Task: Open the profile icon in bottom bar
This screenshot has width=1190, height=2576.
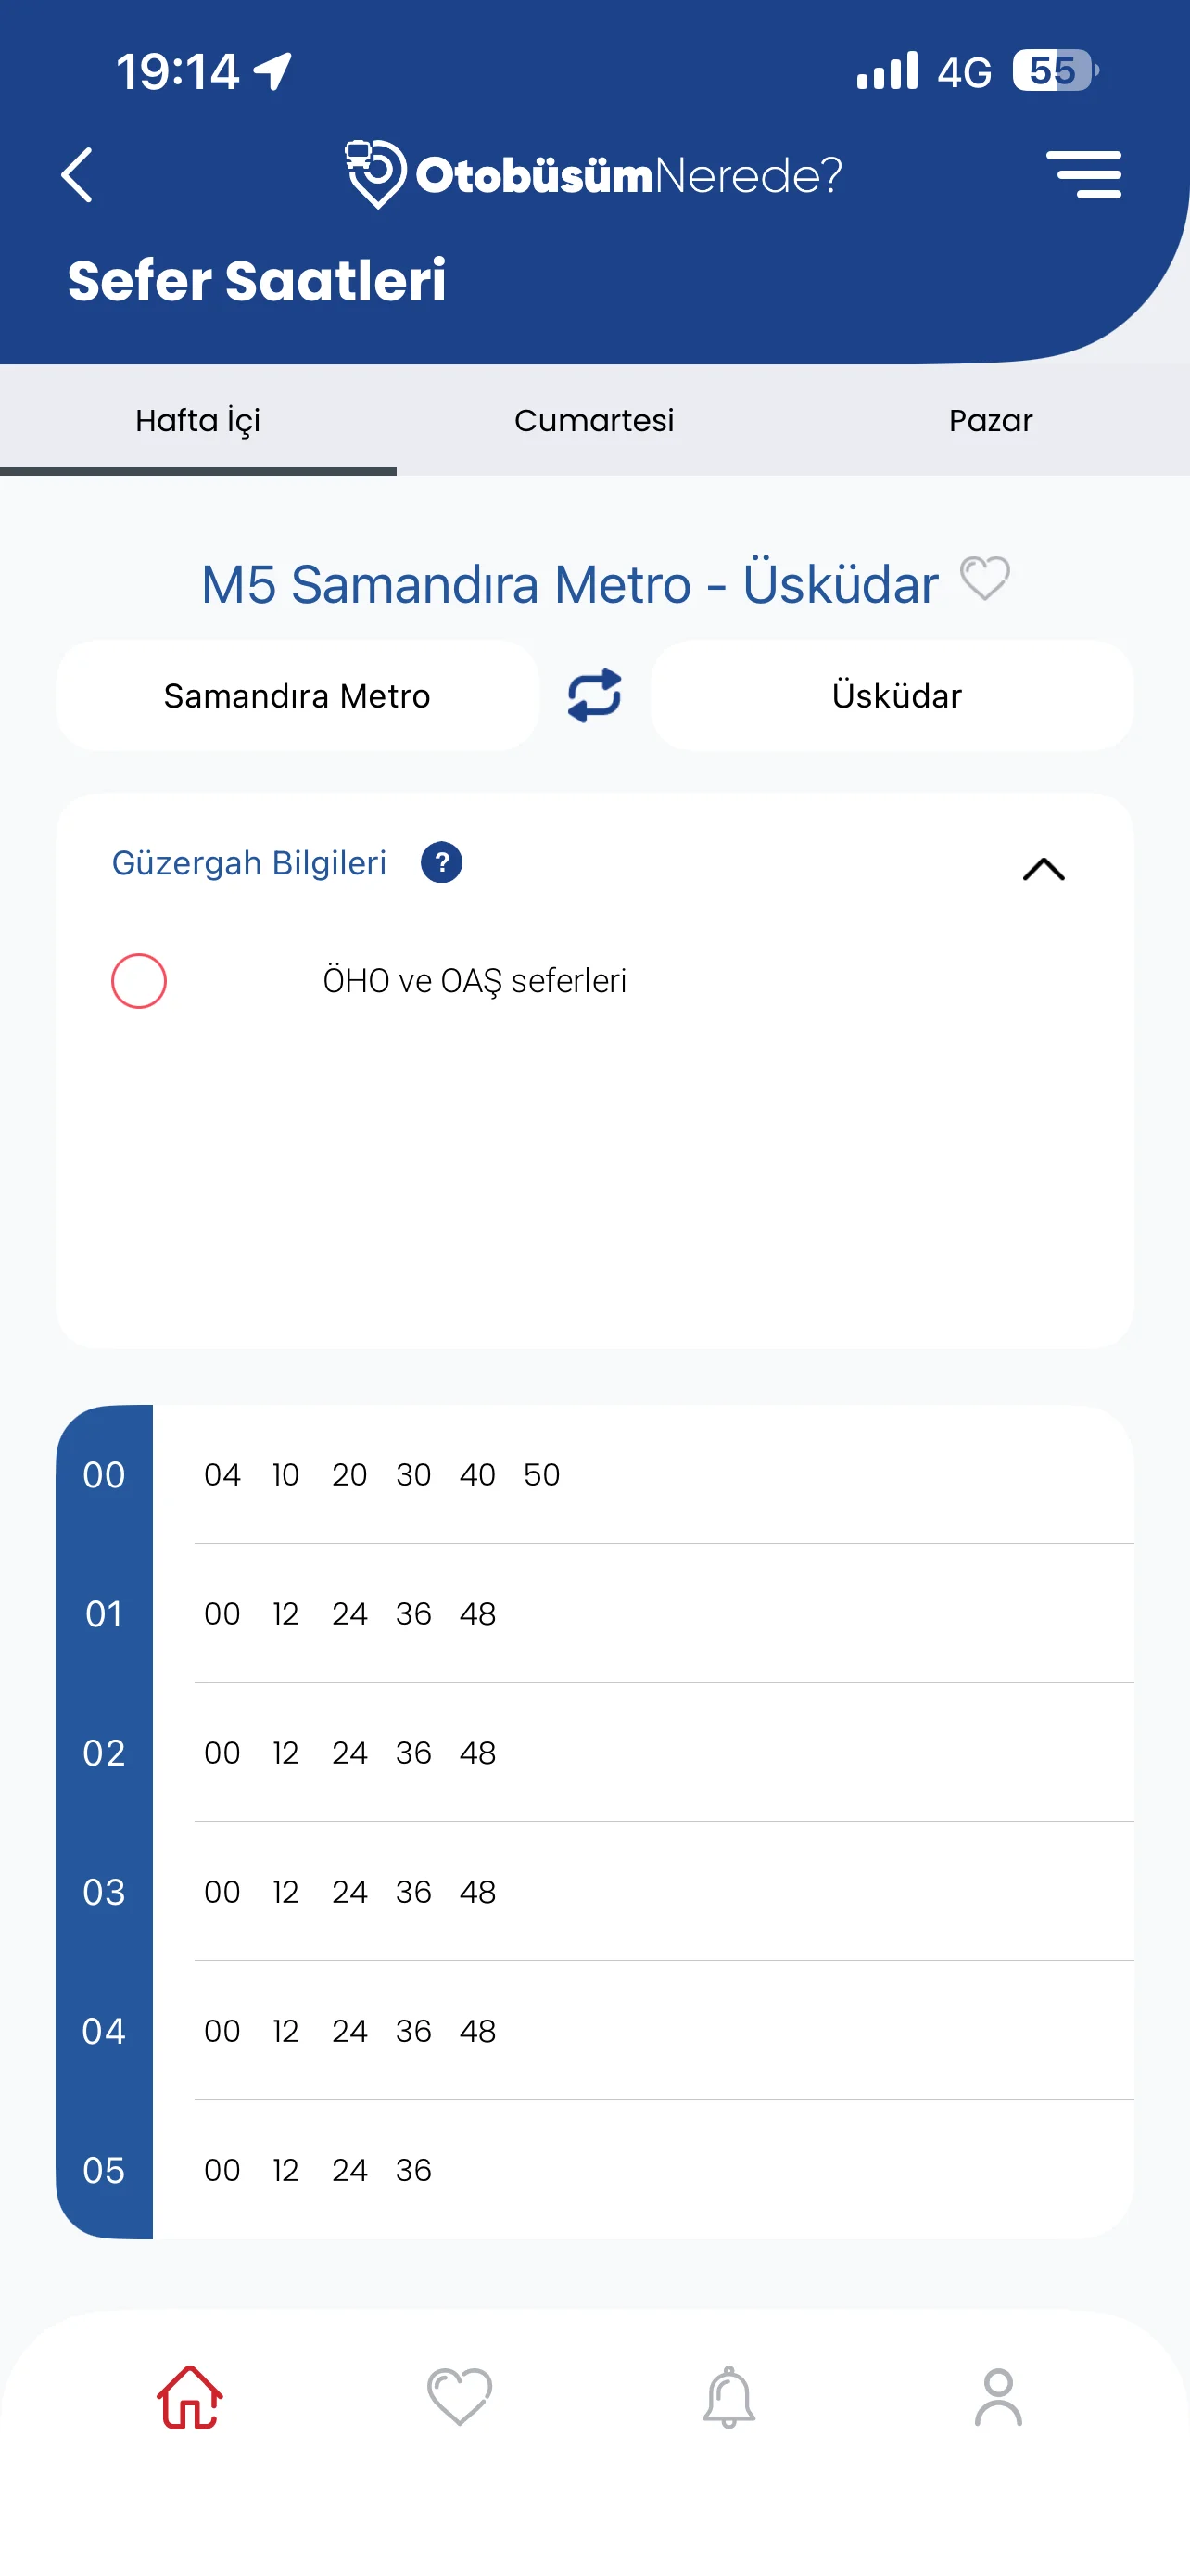Action: click(997, 2397)
